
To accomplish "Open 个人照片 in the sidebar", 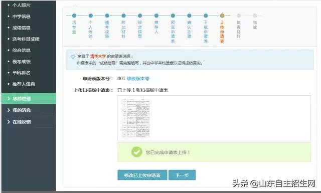I will click(21, 5).
